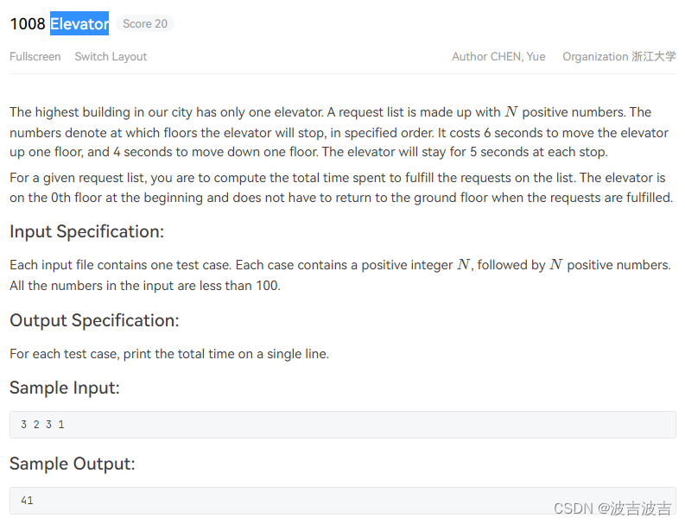
Task: Click the Sample Output code box
Action: (343, 501)
